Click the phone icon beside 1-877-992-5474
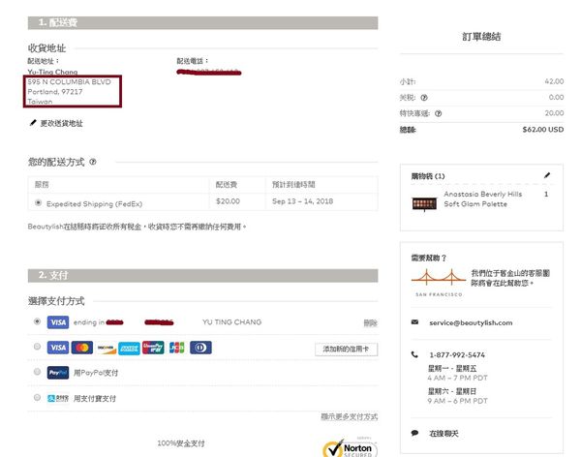Screen dimensions: 581x457 (x=415, y=354)
